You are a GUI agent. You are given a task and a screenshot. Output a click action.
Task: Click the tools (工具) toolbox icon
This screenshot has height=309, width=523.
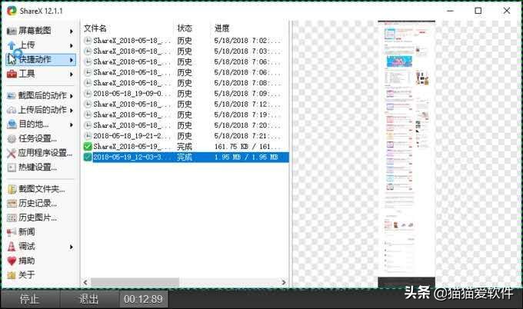tap(12, 74)
